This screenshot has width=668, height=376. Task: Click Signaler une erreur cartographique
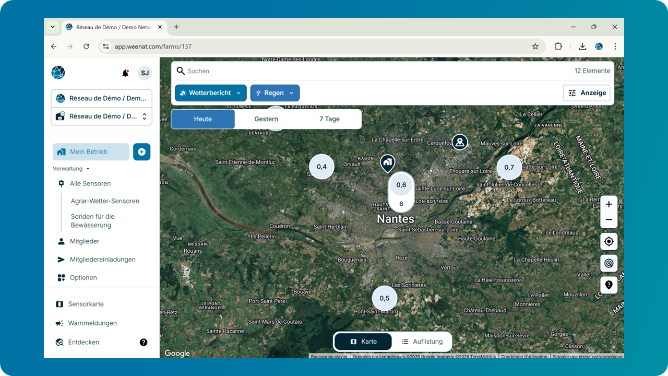(588, 357)
